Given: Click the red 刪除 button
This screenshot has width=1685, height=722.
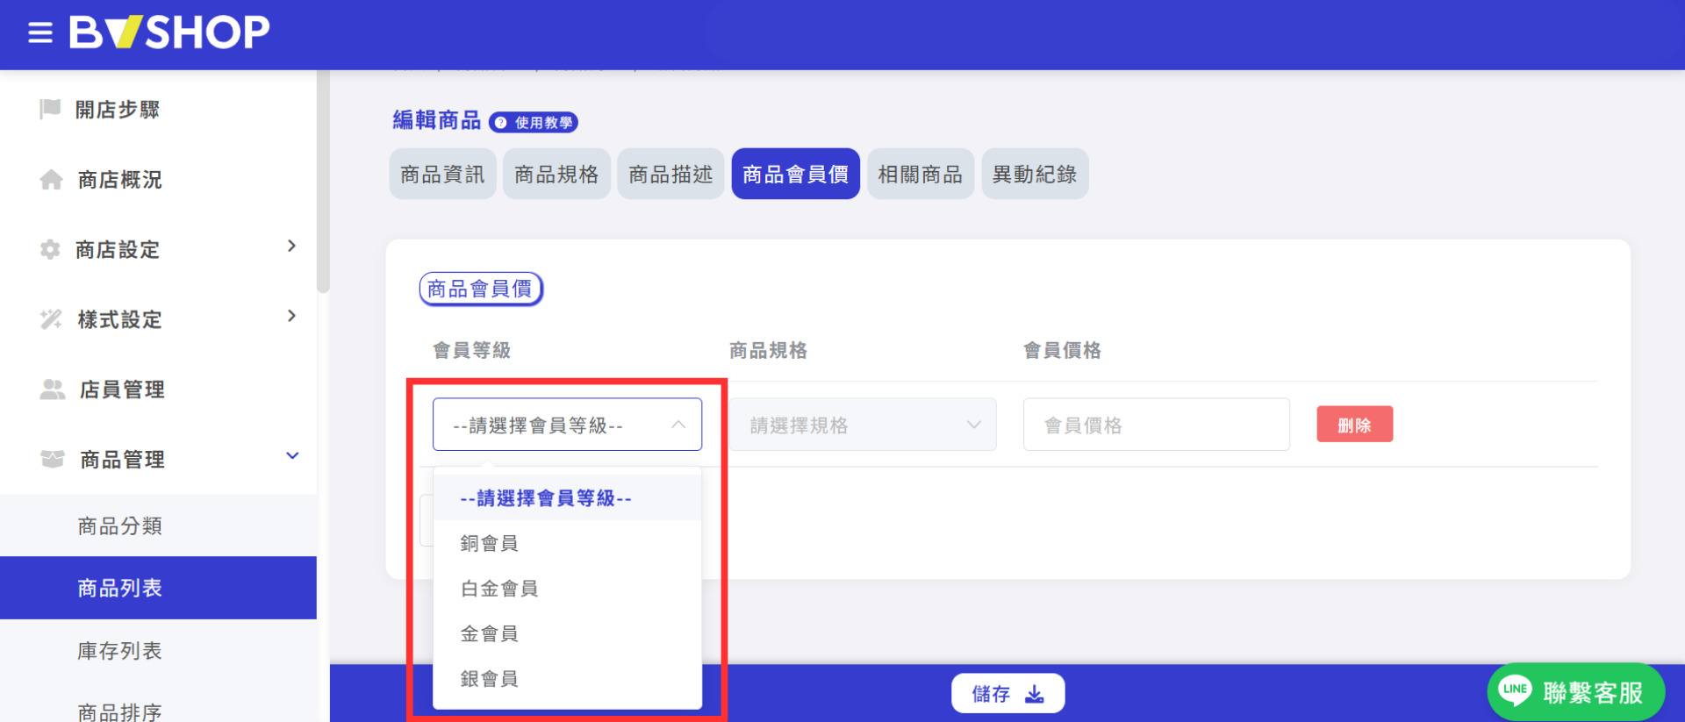Looking at the screenshot, I should pos(1354,425).
